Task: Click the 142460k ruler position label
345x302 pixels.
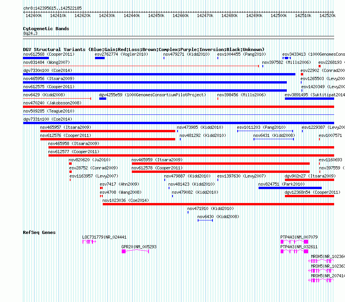Action: pyautogui.click(x=181, y=15)
